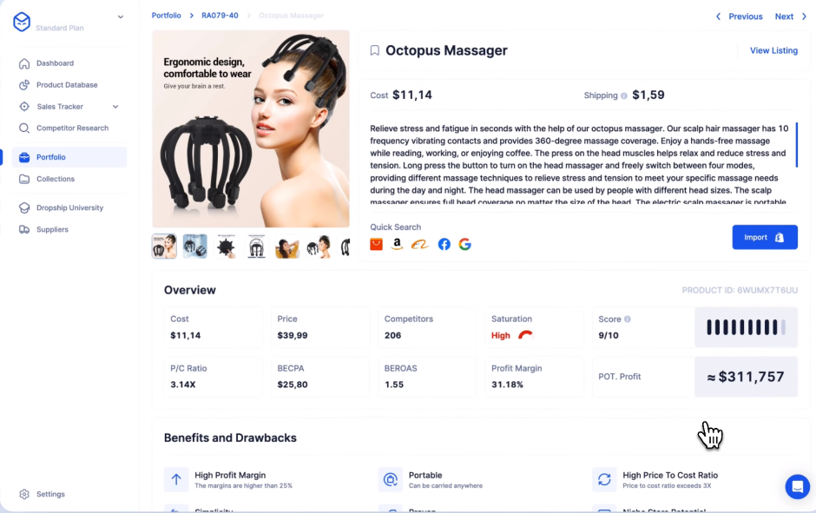Open the blue chat support bubble

tap(797, 486)
